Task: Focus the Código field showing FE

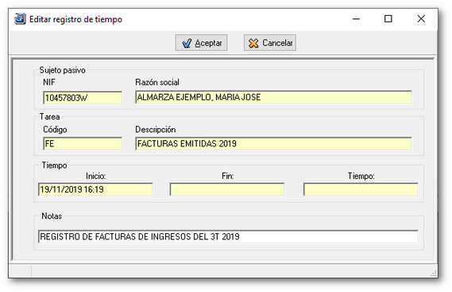Action: 83,144
